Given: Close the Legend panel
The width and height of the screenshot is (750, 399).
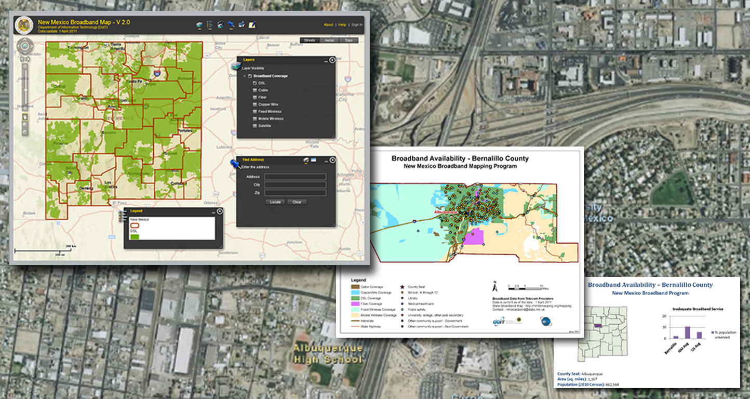Looking at the screenshot, I should coord(220,211).
